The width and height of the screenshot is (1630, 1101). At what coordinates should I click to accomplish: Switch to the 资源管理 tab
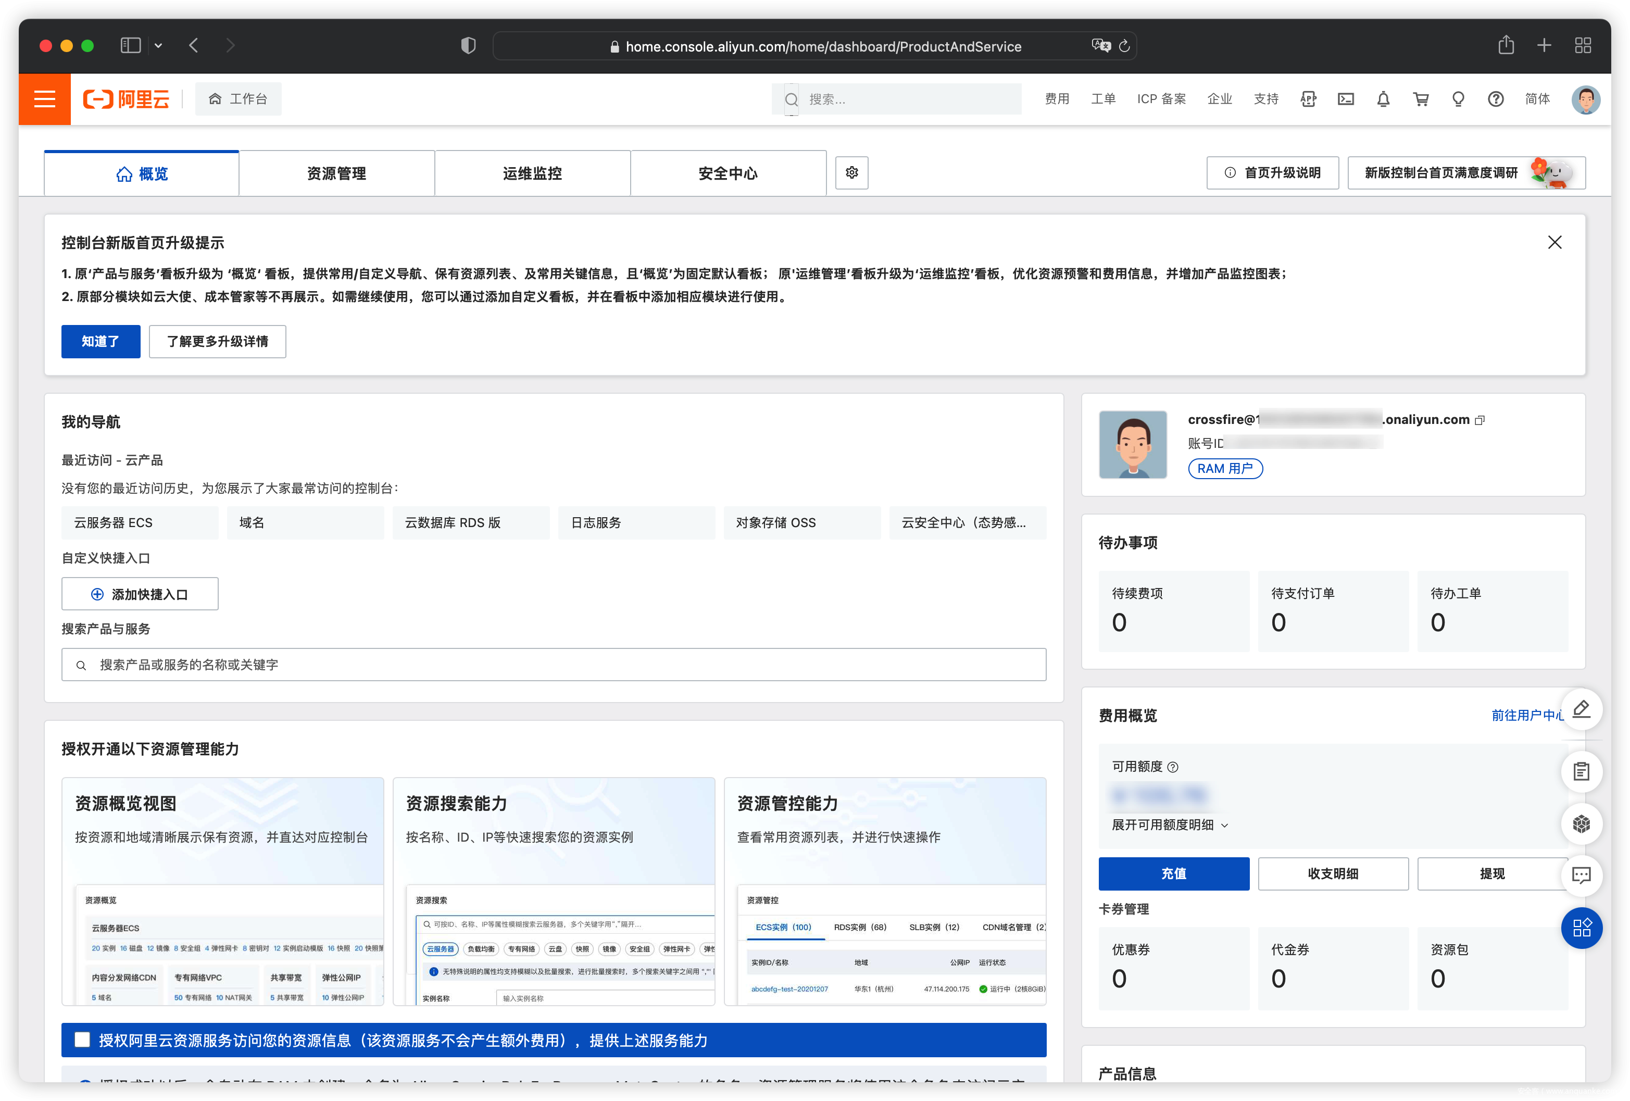click(336, 173)
